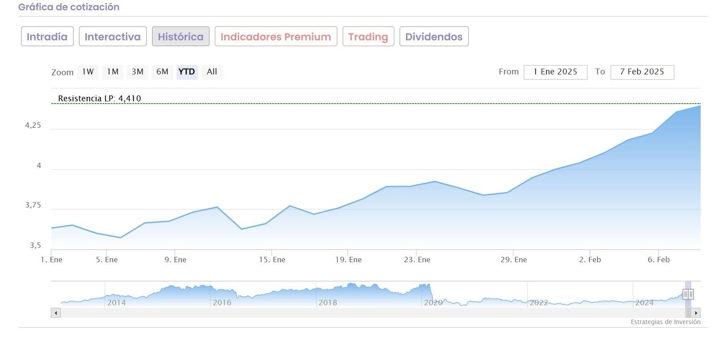
Task: Open Indicadores Premium tab
Action: click(x=275, y=37)
